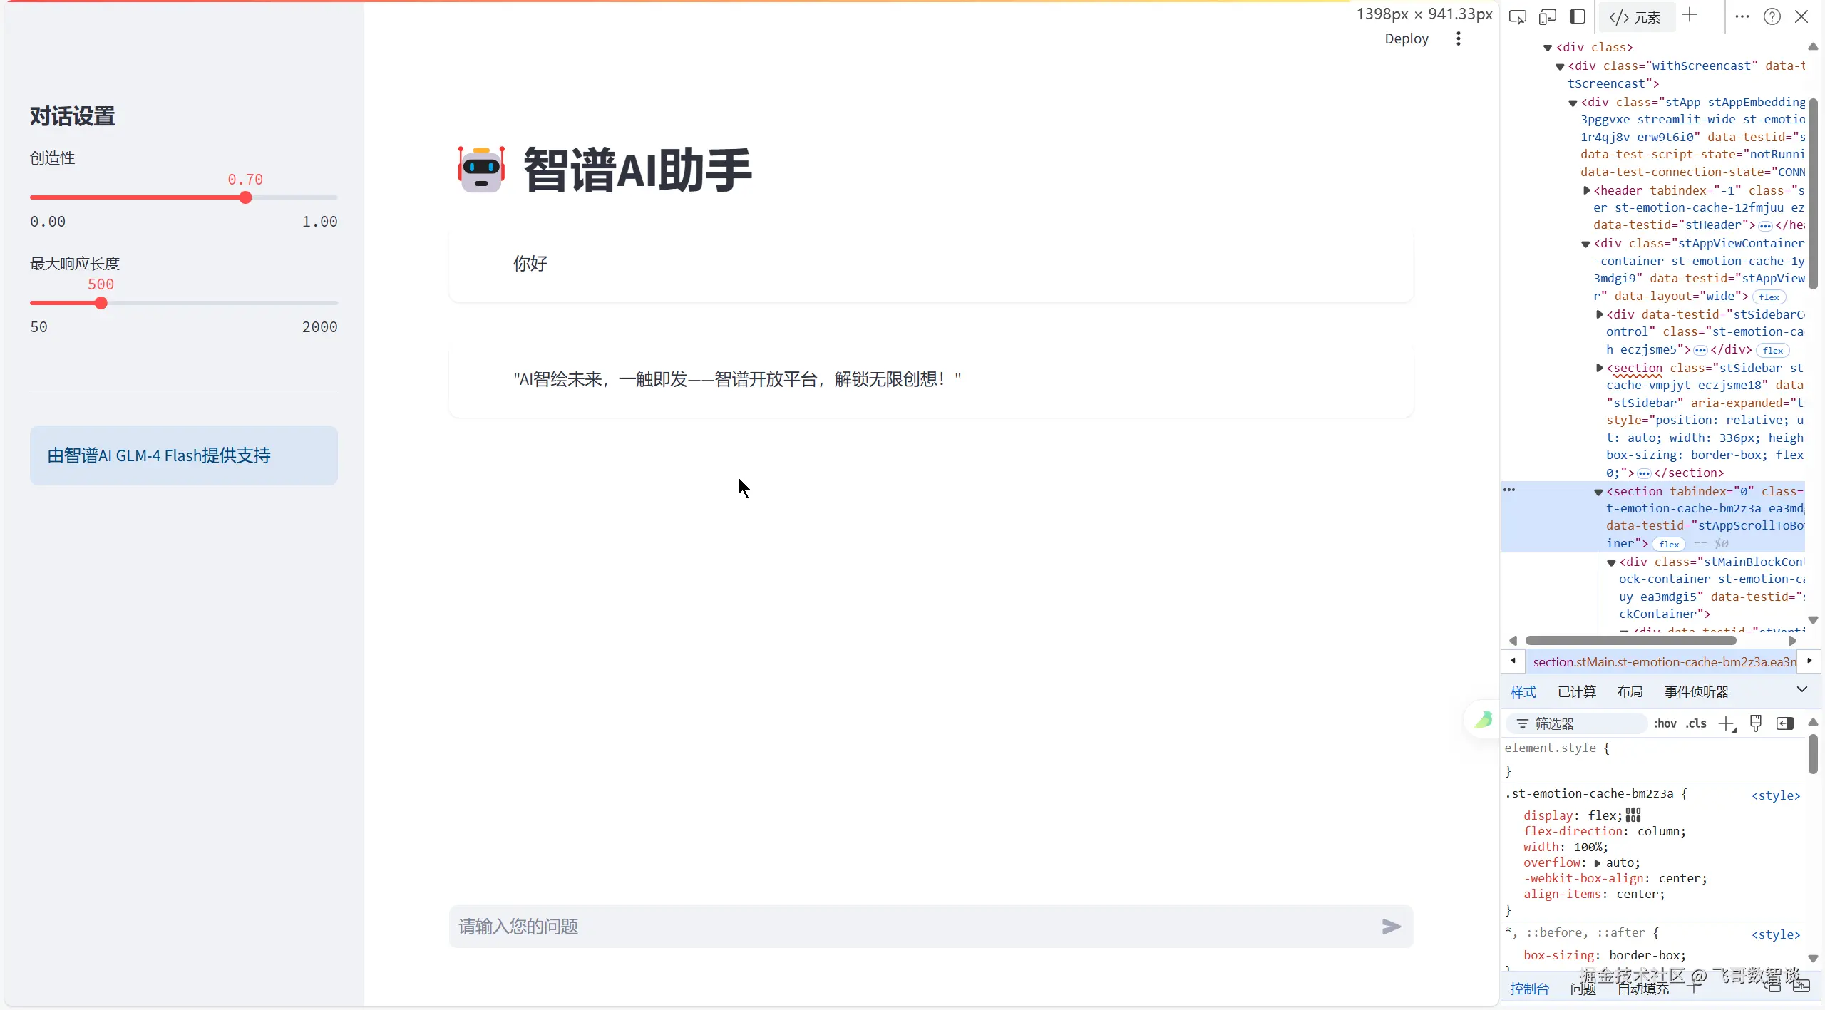Expand the header element tree node
Image resolution: width=1825 pixels, height=1010 pixels.
pyautogui.click(x=1586, y=190)
